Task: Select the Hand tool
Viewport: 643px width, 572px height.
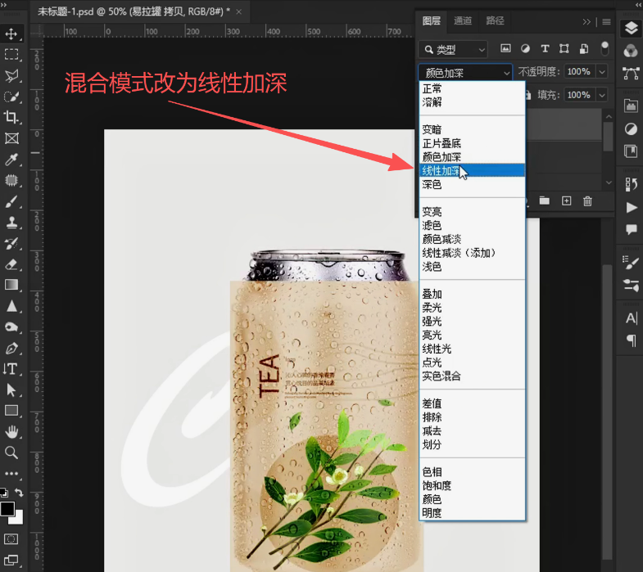Action: [x=11, y=431]
